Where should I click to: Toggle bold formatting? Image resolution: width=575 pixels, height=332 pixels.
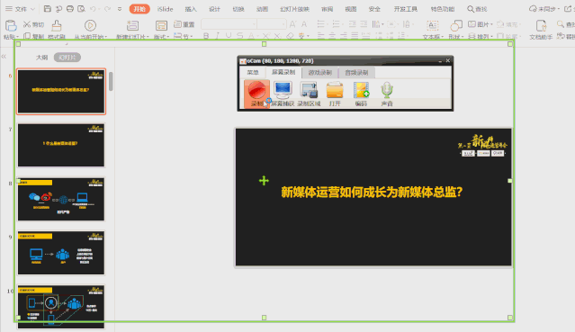(206, 36)
